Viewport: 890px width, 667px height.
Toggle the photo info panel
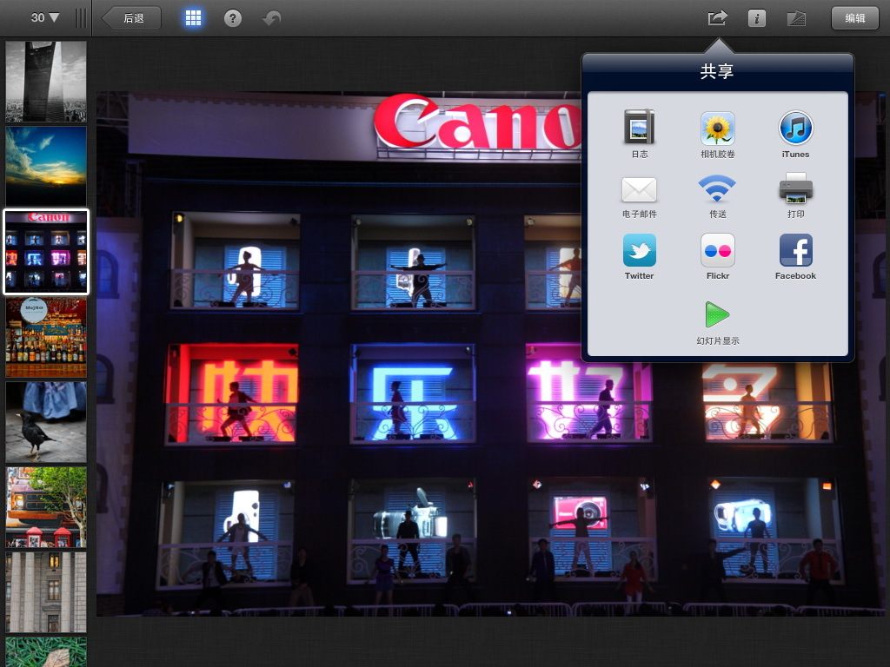coord(757,18)
